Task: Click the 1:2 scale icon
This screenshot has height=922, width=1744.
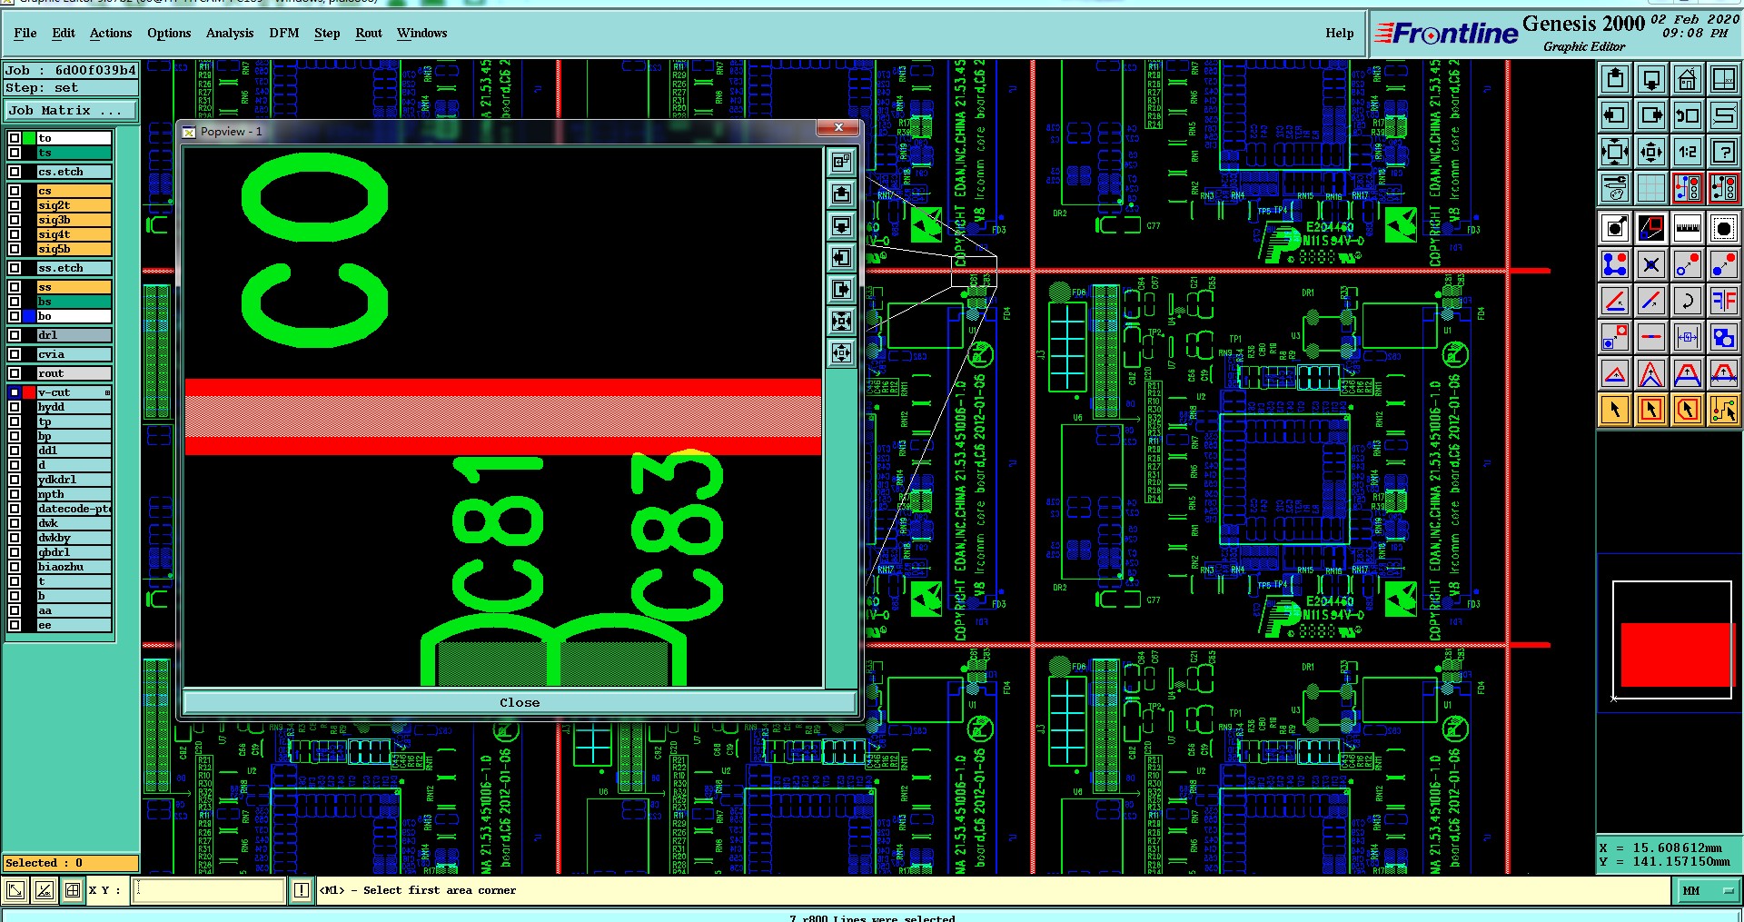Action: click(x=1687, y=152)
